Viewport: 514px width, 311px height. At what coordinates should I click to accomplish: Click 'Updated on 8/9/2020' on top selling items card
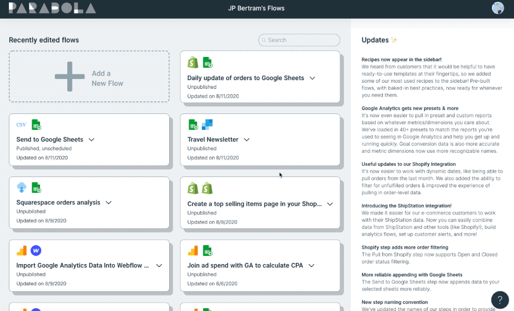tap(213, 222)
